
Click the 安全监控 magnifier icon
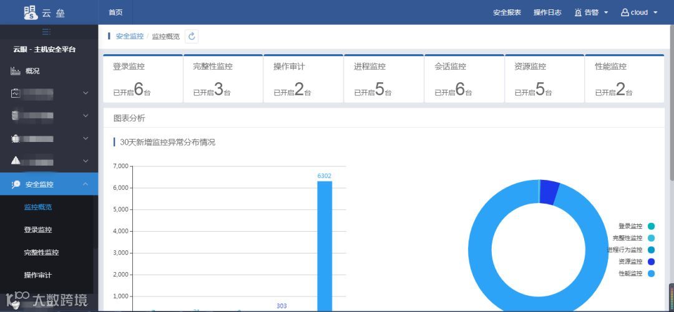click(16, 184)
